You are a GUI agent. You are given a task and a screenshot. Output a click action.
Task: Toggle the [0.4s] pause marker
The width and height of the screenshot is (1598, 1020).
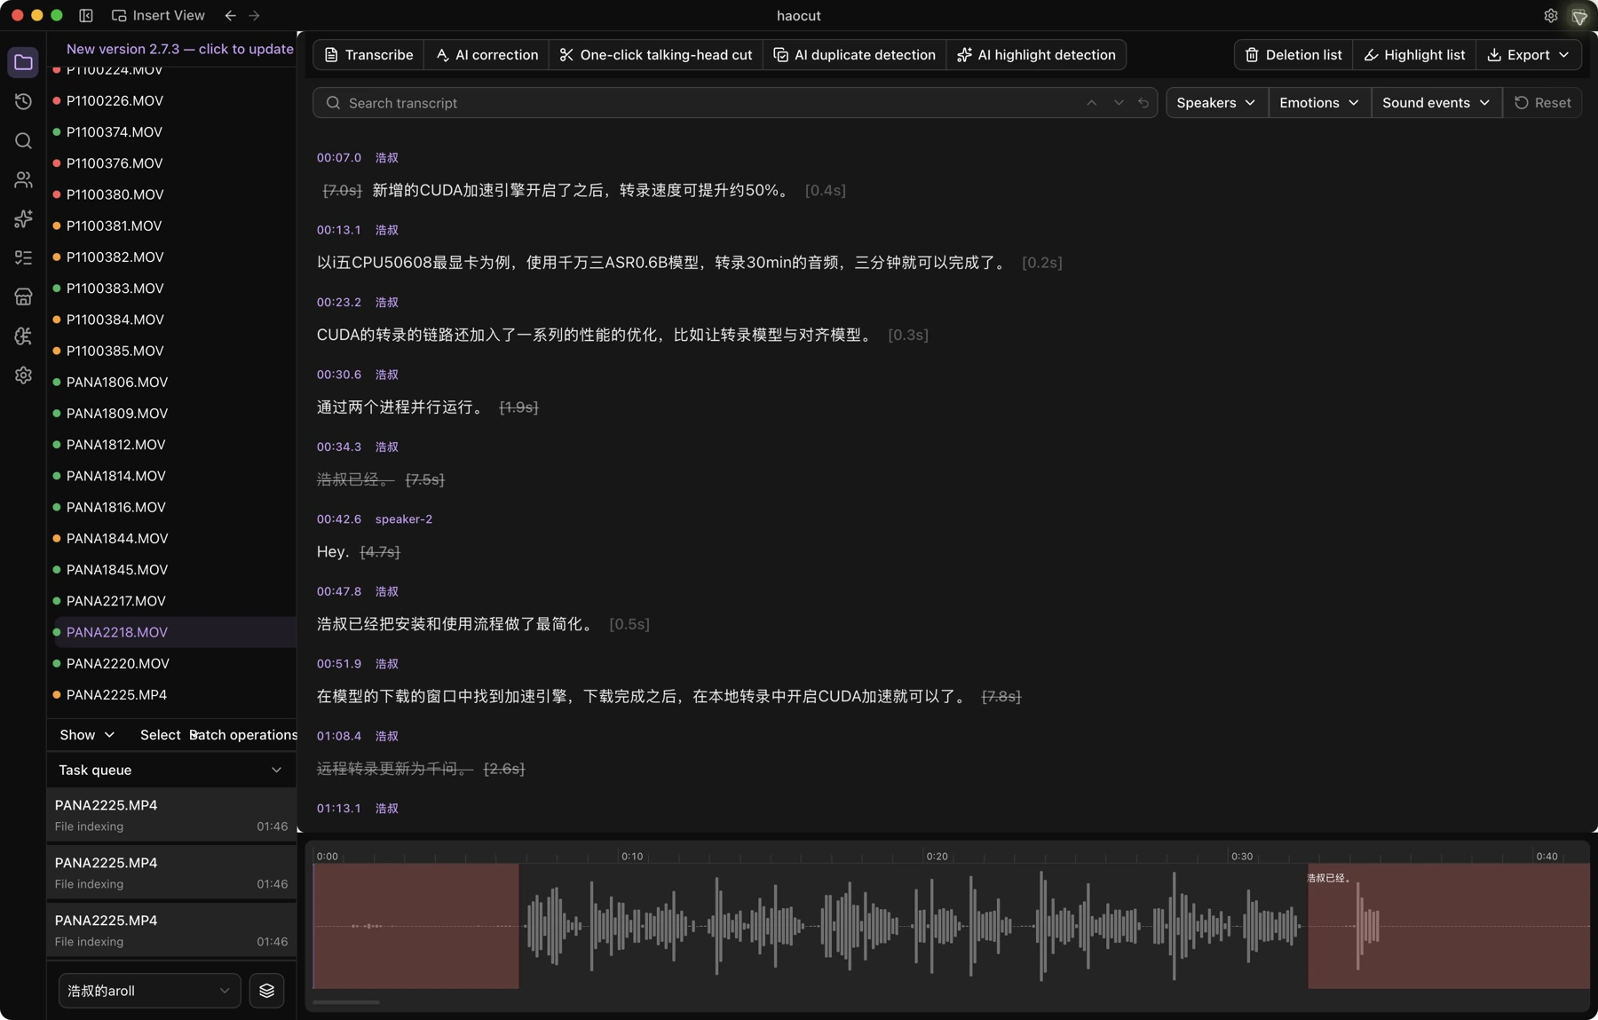pos(826,190)
